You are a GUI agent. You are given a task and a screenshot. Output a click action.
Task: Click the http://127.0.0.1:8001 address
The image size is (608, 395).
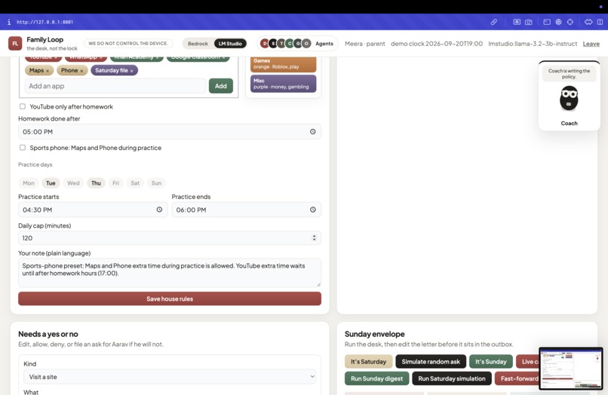coord(45,22)
